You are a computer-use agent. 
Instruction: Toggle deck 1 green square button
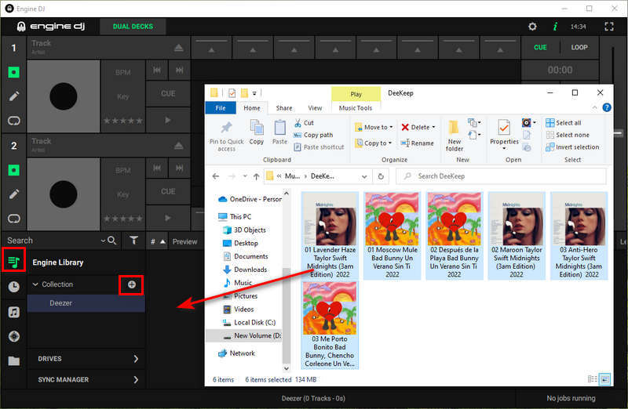(x=13, y=72)
